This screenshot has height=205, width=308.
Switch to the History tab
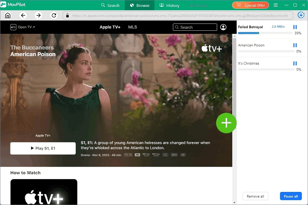(169, 5)
